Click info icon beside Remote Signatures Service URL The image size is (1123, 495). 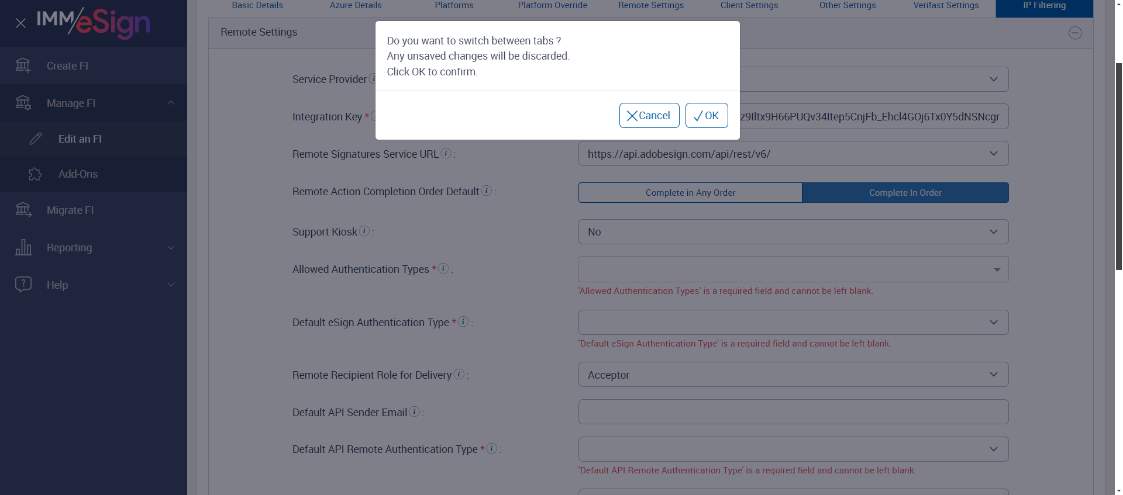pyautogui.click(x=446, y=153)
